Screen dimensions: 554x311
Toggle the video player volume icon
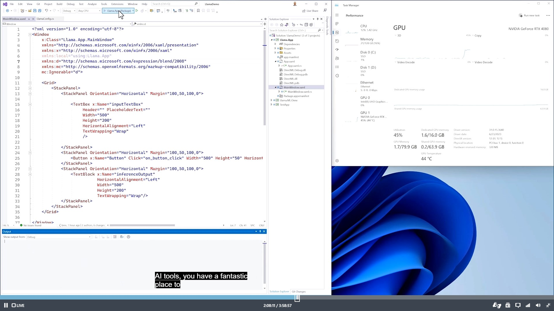[538, 305]
